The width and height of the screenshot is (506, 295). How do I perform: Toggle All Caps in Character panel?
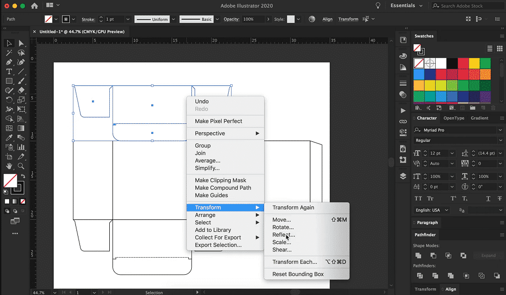tap(418, 199)
